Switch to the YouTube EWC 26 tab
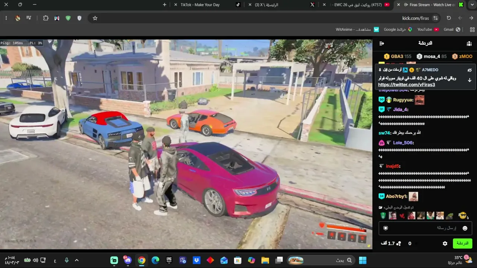Image resolution: width=477 pixels, height=268 pixels. tap(357, 5)
